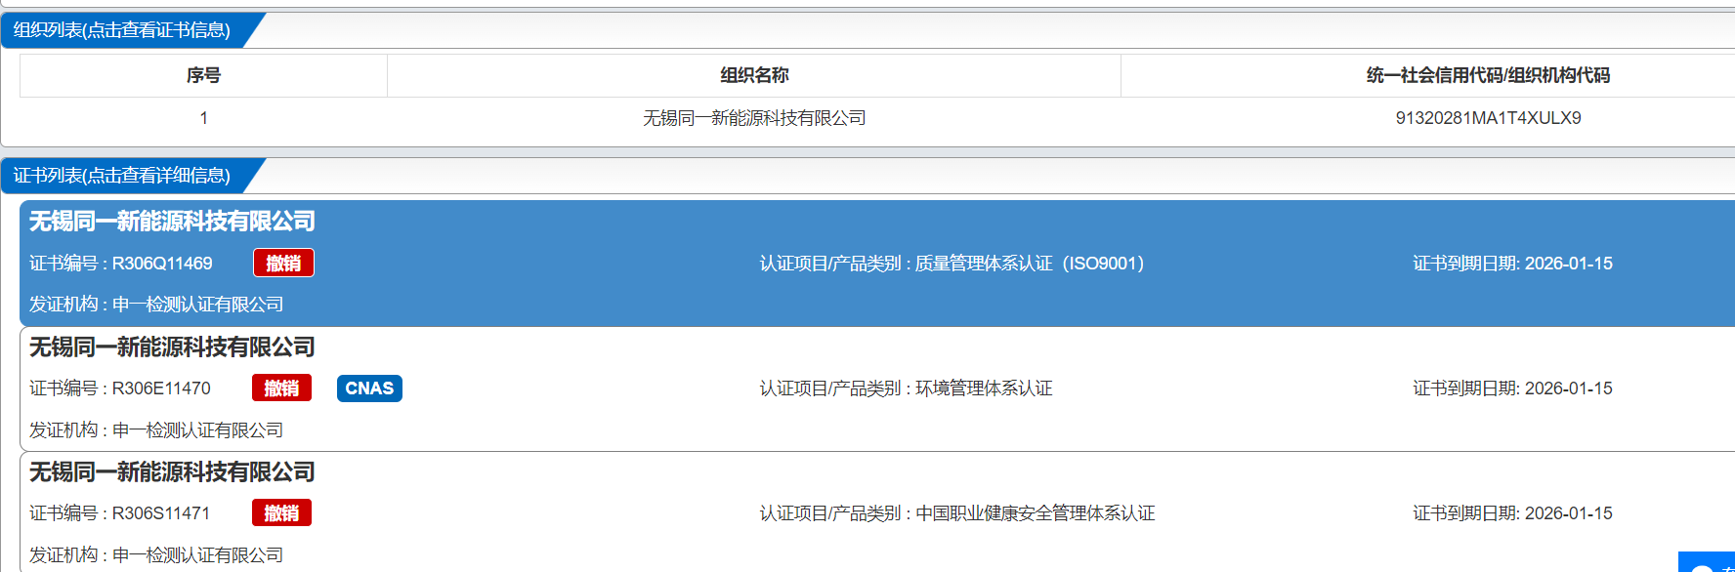Screen dimensions: 1735x572
Task: Click the 发证机构 line under R306Q11469
Action: (156, 305)
